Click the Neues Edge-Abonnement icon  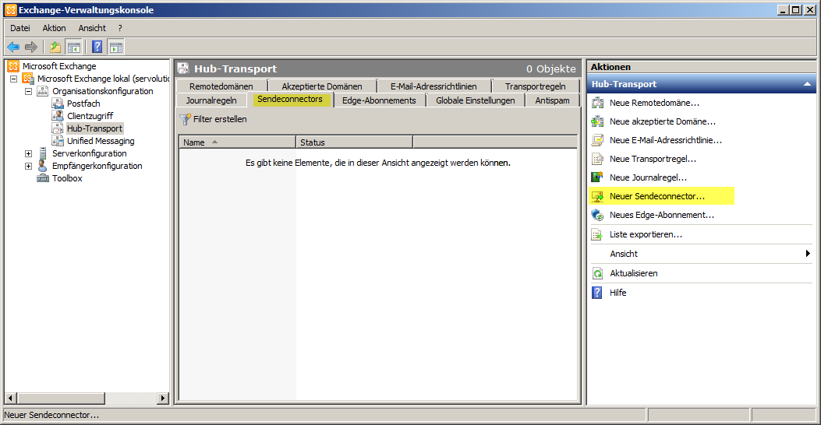pos(597,215)
